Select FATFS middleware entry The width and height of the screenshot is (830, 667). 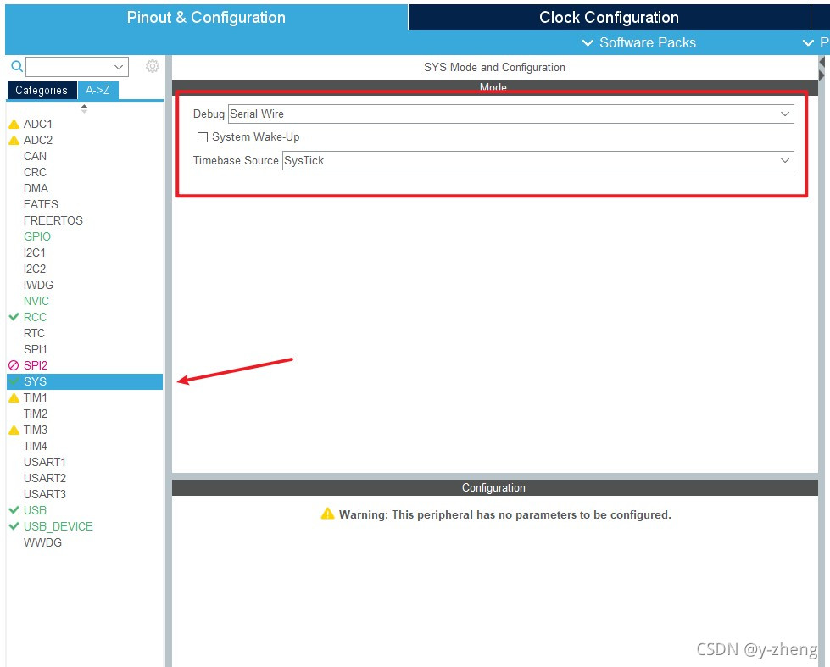[x=41, y=204]
